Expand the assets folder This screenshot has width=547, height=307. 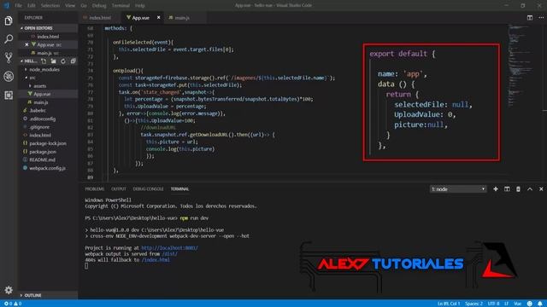tap(40, 85)
